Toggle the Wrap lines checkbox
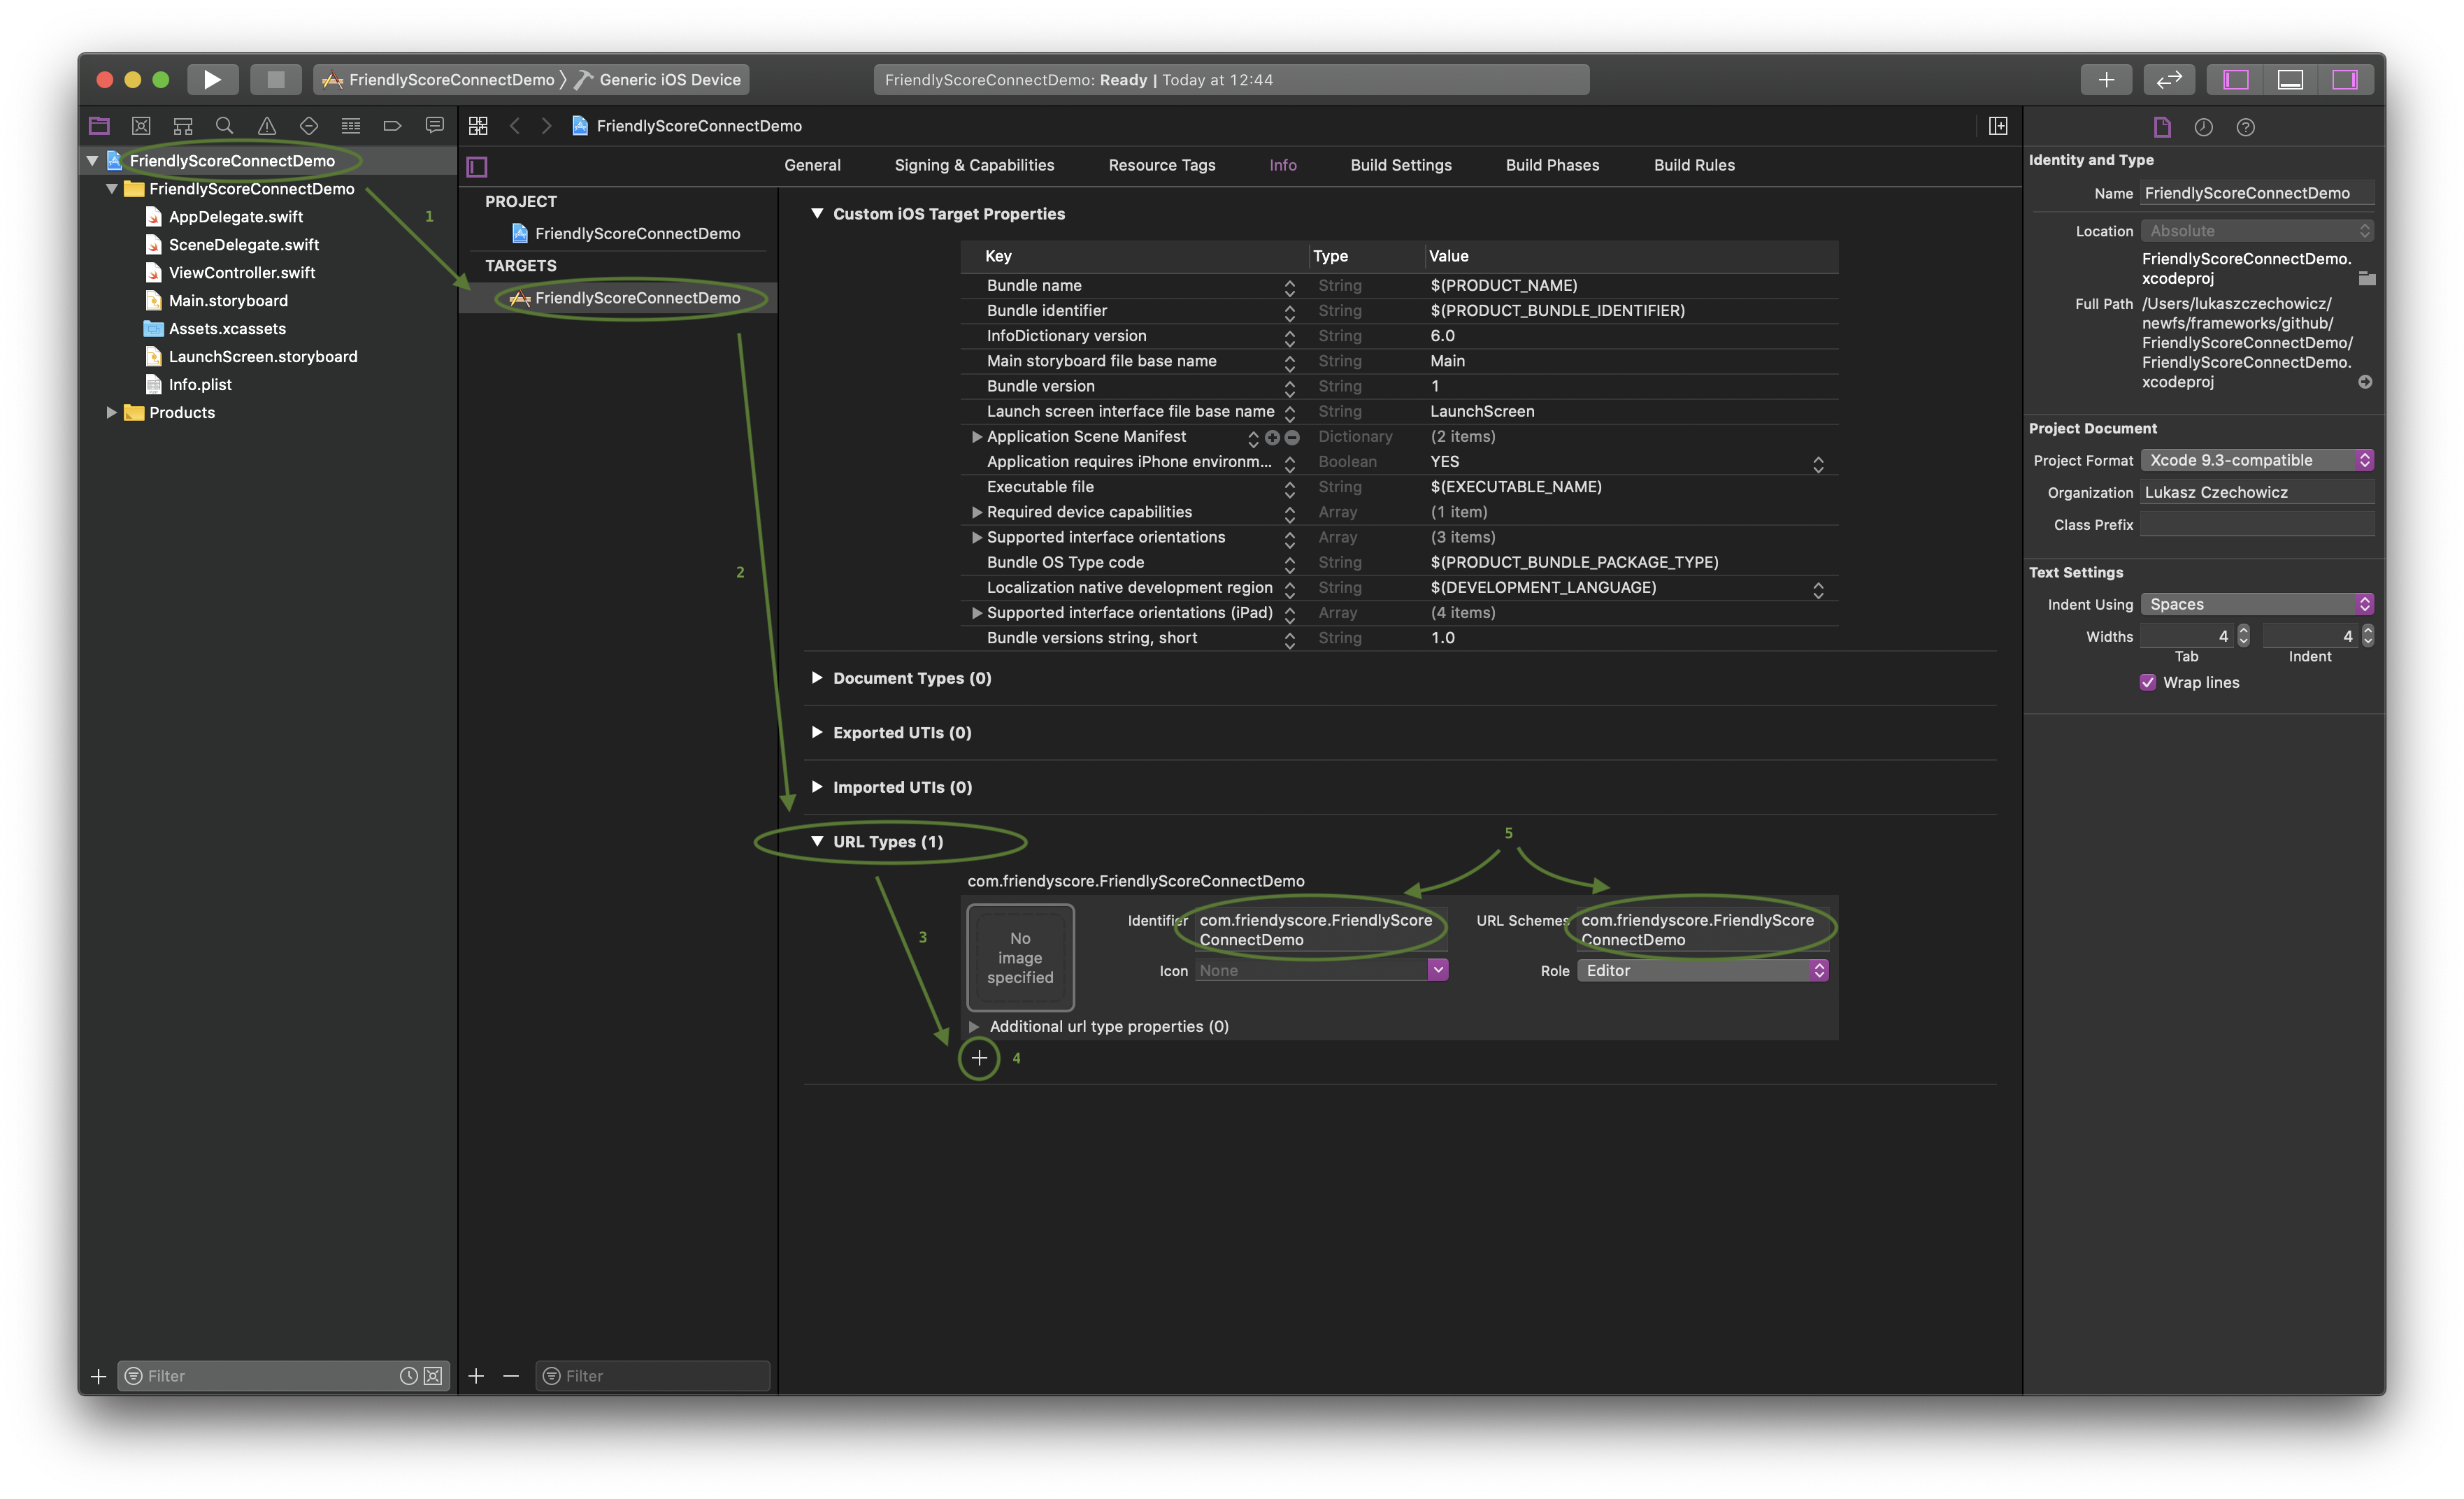The image size is (2464, 1499). click(x=2147, y=682)
